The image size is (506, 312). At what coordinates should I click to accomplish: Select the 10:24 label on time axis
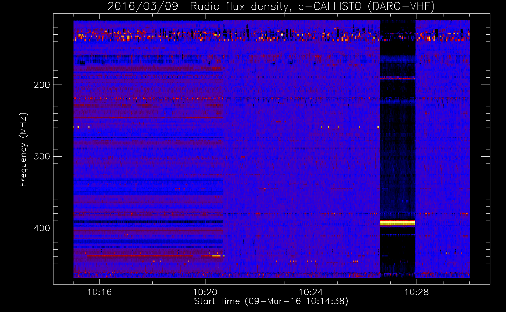click(x=311, y=292)
